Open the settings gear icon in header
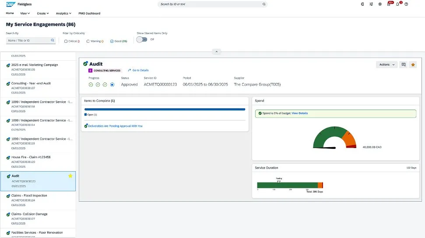The height and width of the screenshot is (238, 425). pos(380,4)
